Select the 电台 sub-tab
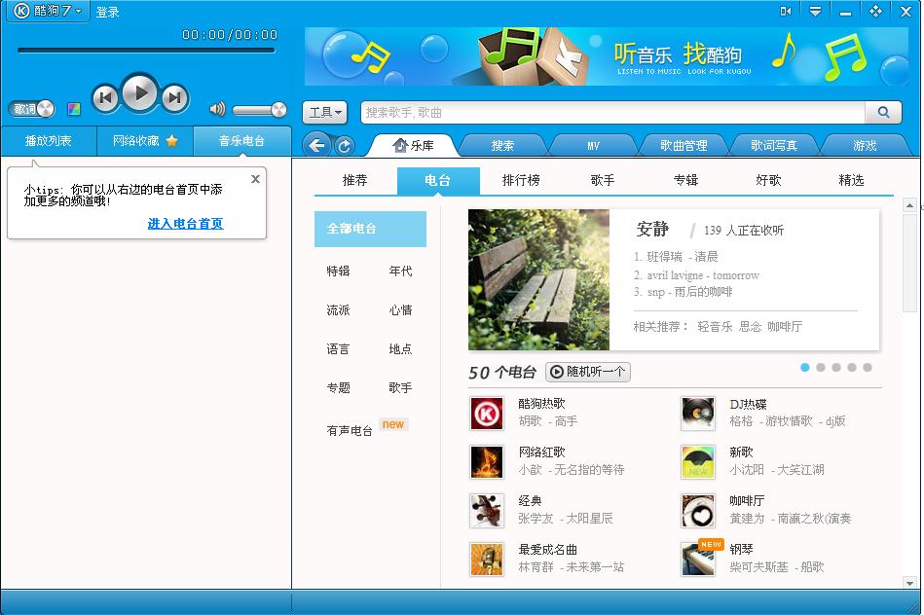The image size is (924, 615). [438, 180]
